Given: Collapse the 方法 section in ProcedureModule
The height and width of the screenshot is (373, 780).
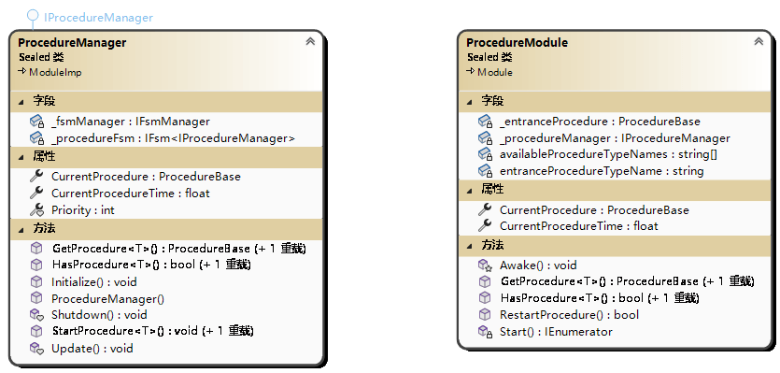Looking at the screenshot, I should pyautogui.click(x=470, y=246).
